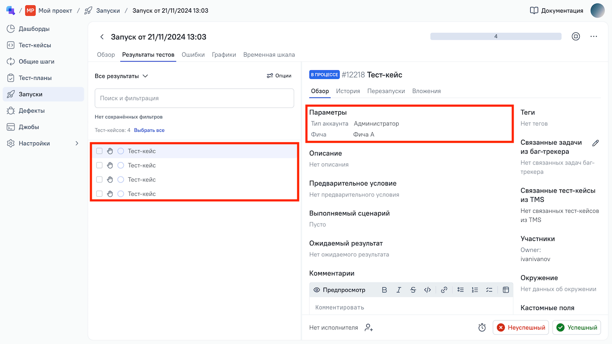Switch to the Ошибки tab

[x=193, y=55]
